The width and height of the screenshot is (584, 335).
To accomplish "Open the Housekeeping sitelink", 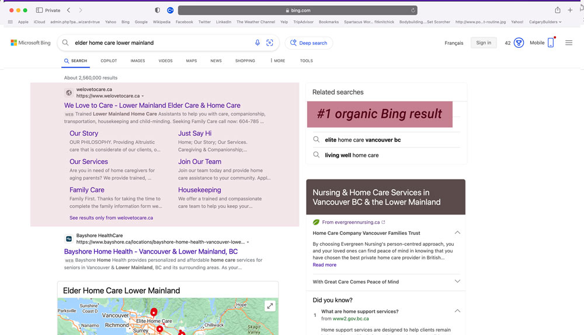I will [x=200, y=190].
